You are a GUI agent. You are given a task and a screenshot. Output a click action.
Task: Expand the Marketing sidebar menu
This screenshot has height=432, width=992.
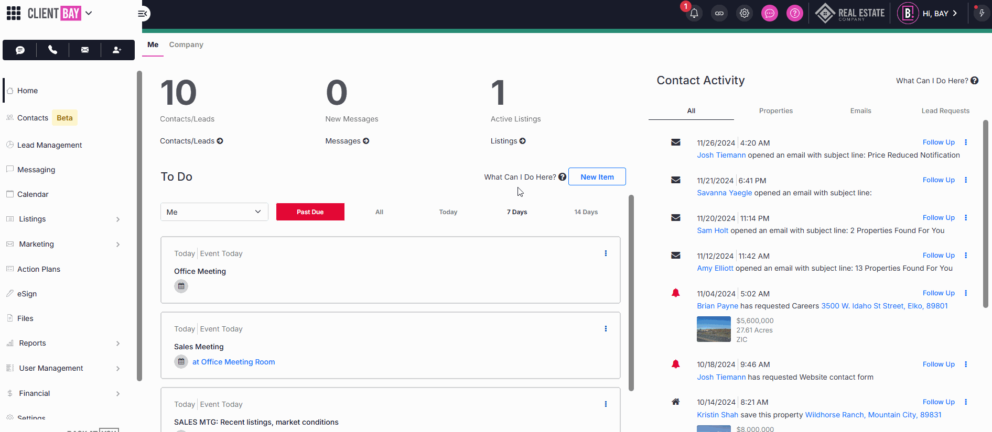coord(118,245)
